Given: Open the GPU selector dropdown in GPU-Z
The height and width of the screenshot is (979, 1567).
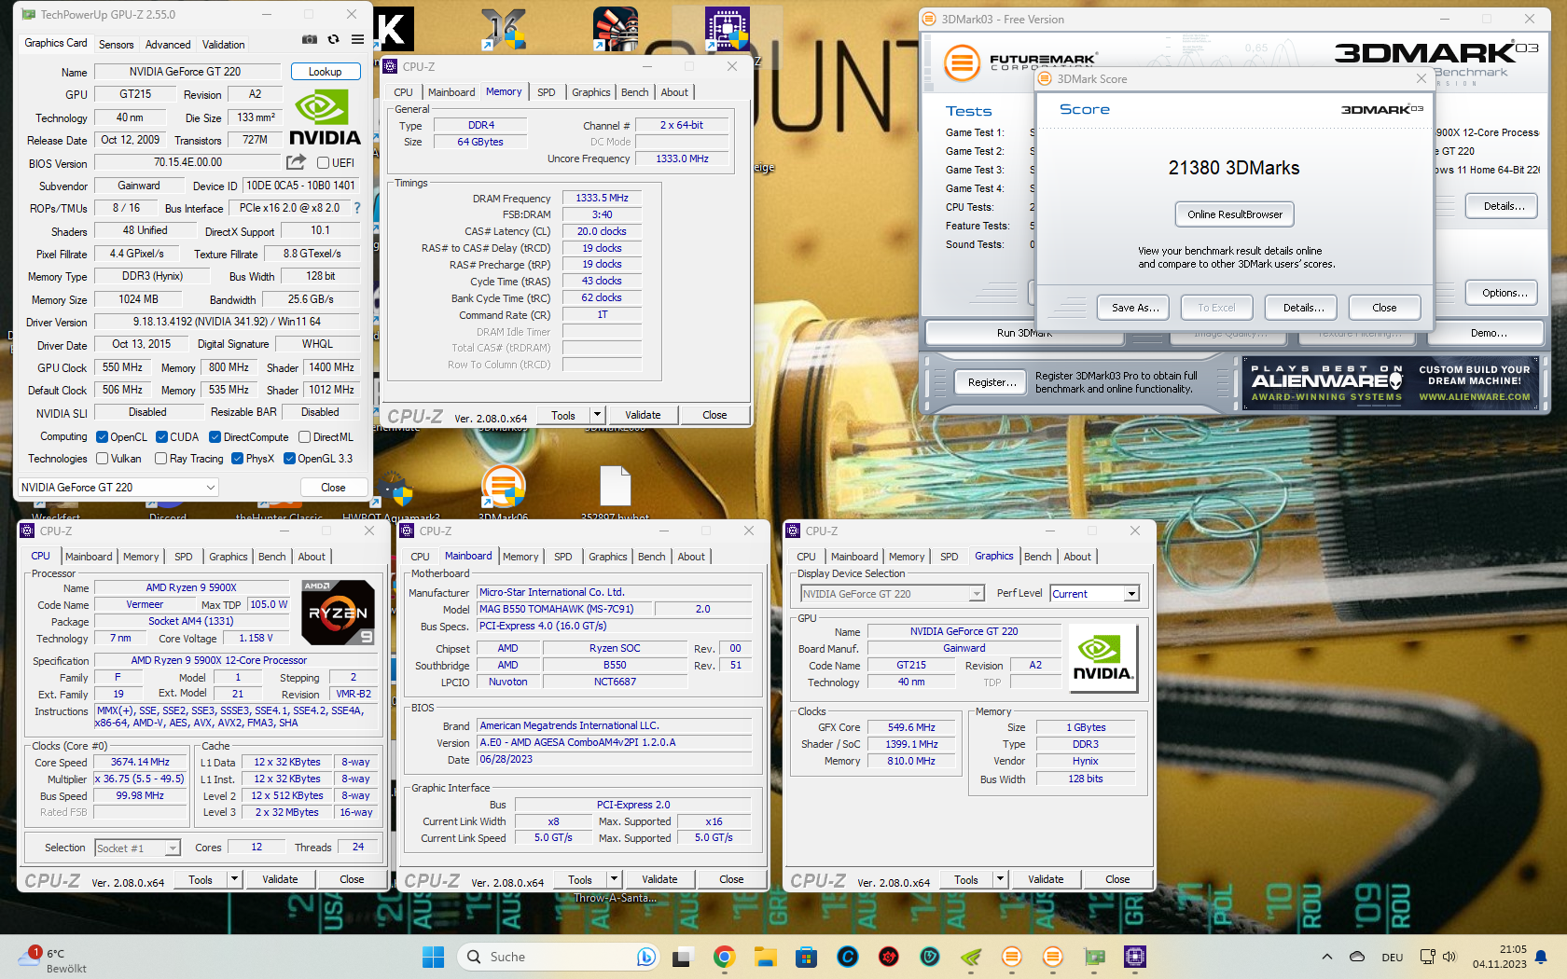Looking at the screenshot, I should tap(118, 487).
